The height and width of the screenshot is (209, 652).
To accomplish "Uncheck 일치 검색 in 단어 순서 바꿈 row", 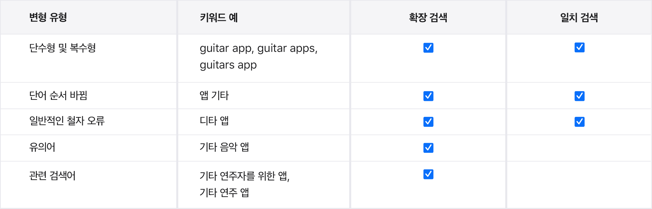I will [x=579, y=96].
